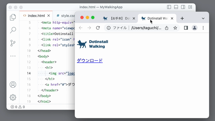Click line number 16 in the gutter
215x121 pixels.
click(29, 84)
